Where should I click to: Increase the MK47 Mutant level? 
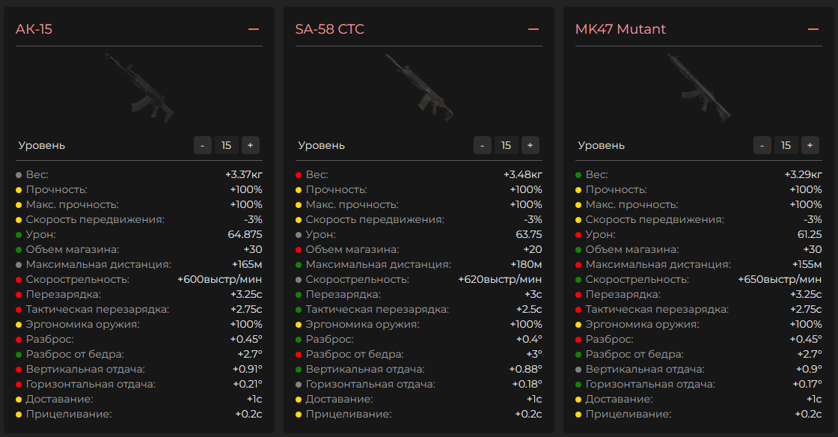[x=810, y=145]
